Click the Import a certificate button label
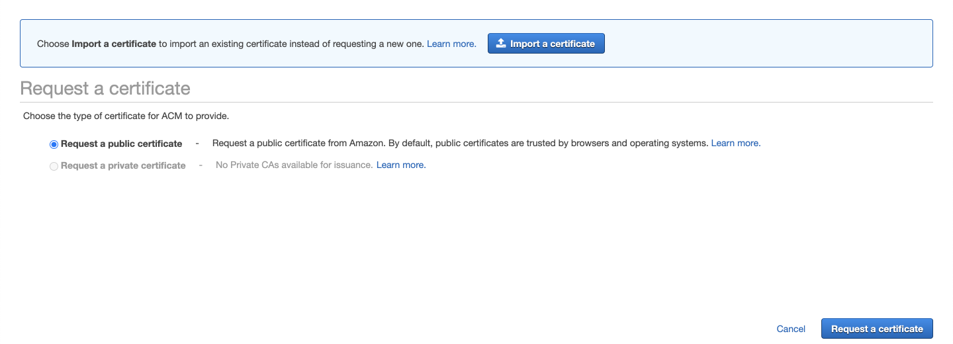Viewport: 953px width, 344px height. pyautogui.click(x=552, y=44)
